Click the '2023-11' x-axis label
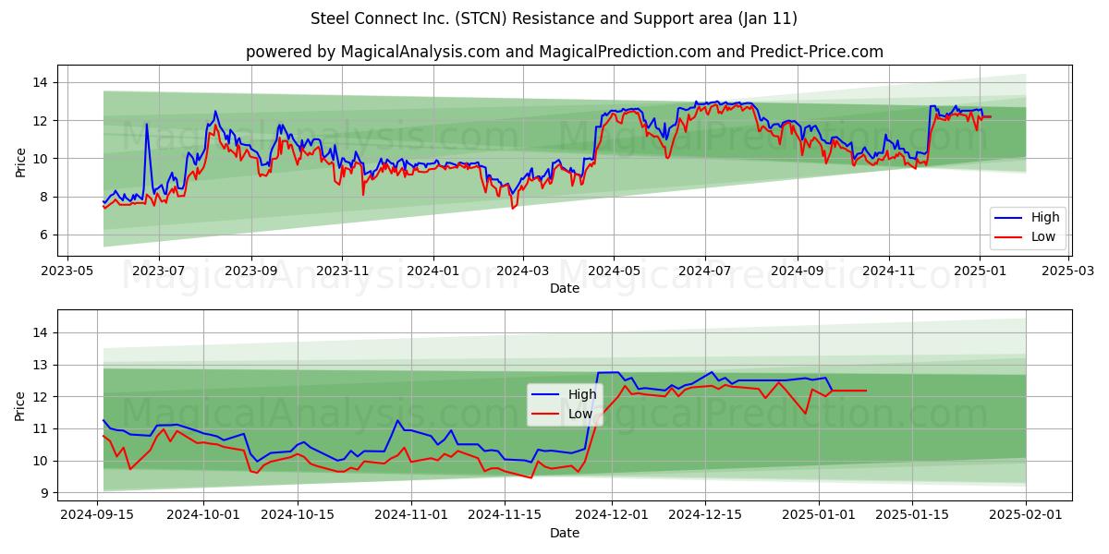 tap(342, 271)
